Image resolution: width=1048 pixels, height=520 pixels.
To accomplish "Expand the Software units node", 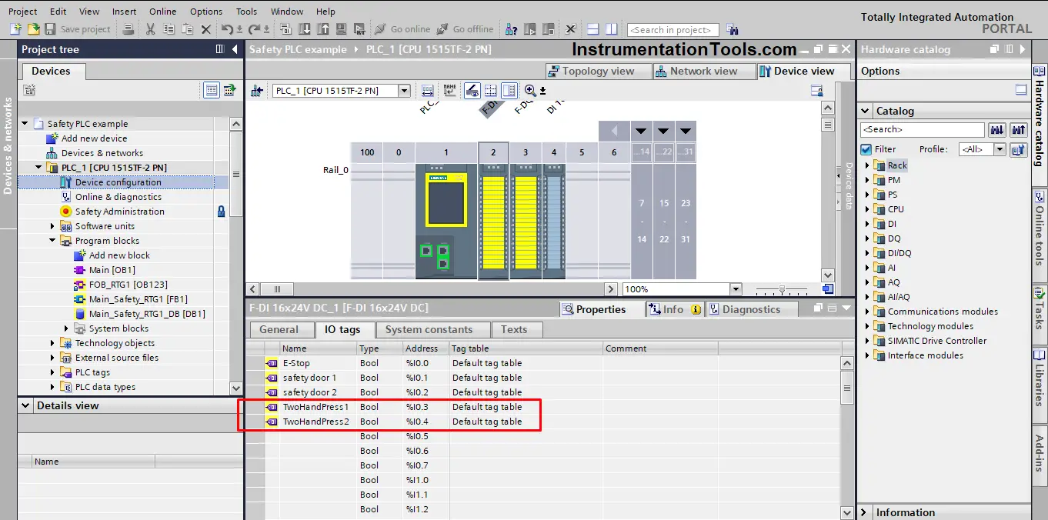I will [x=53, y=226].
